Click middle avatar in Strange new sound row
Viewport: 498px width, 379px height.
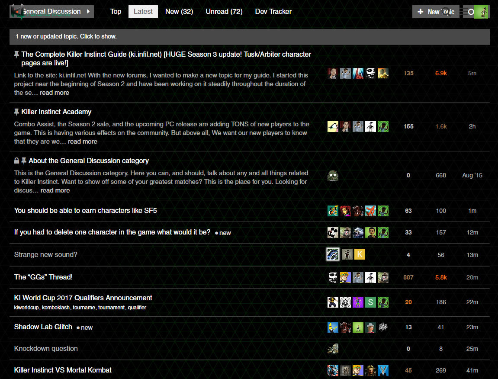click(x=347, y=254)
